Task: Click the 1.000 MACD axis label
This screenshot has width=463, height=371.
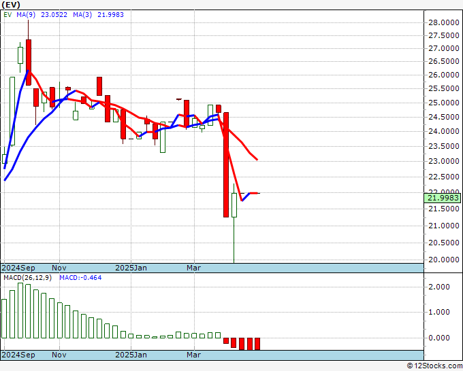Action: tap(439, 312)
